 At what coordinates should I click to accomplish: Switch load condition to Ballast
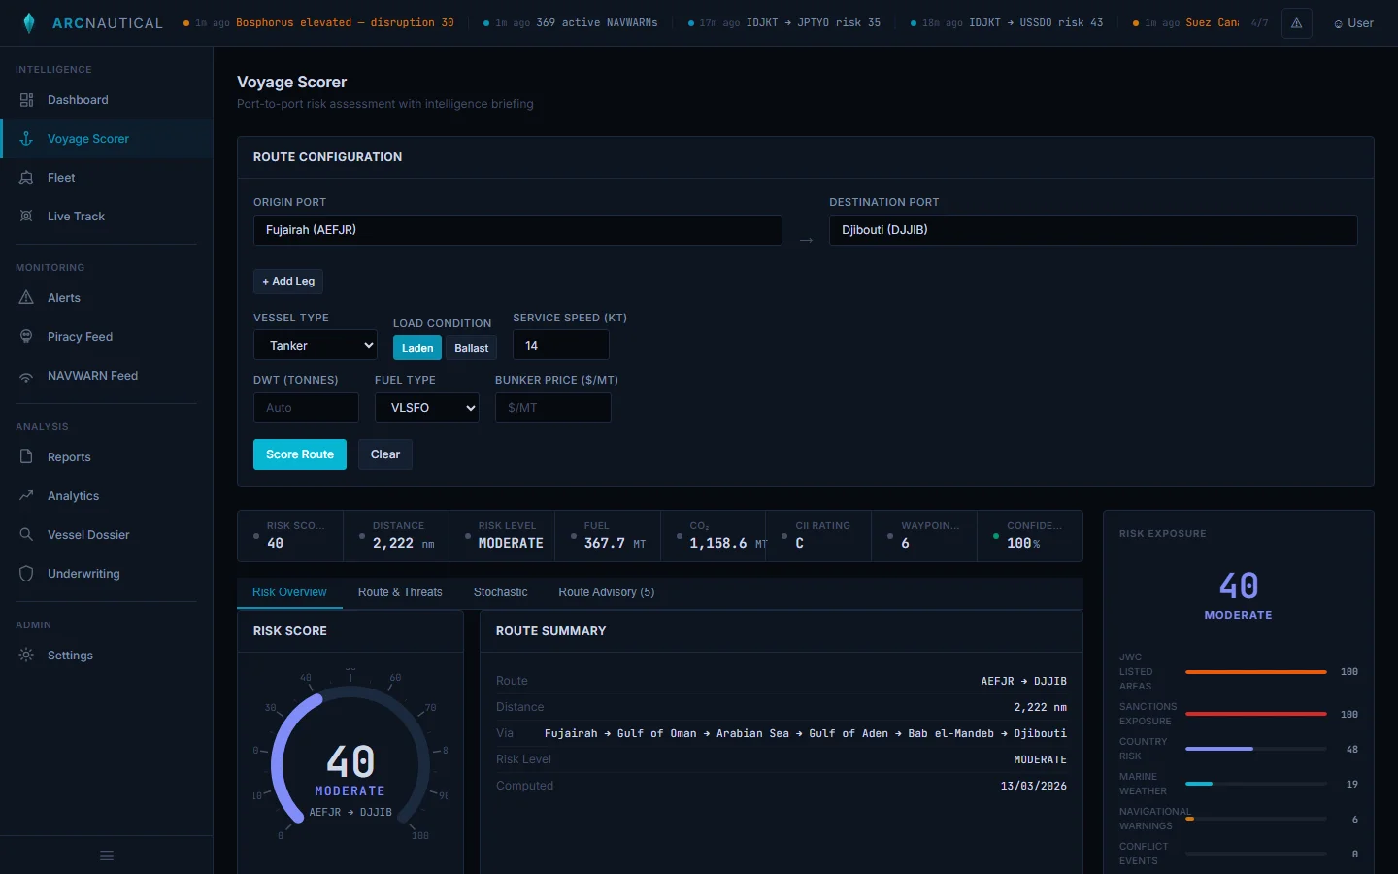(471, 348)
